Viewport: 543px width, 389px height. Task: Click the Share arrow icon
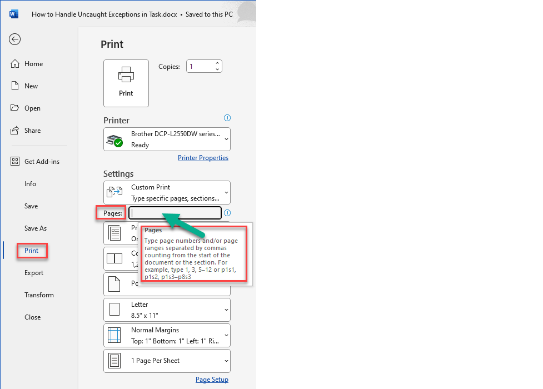point(14,130)
